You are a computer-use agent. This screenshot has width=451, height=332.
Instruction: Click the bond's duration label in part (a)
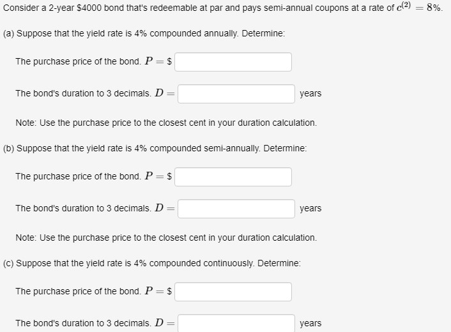[84, 93]
